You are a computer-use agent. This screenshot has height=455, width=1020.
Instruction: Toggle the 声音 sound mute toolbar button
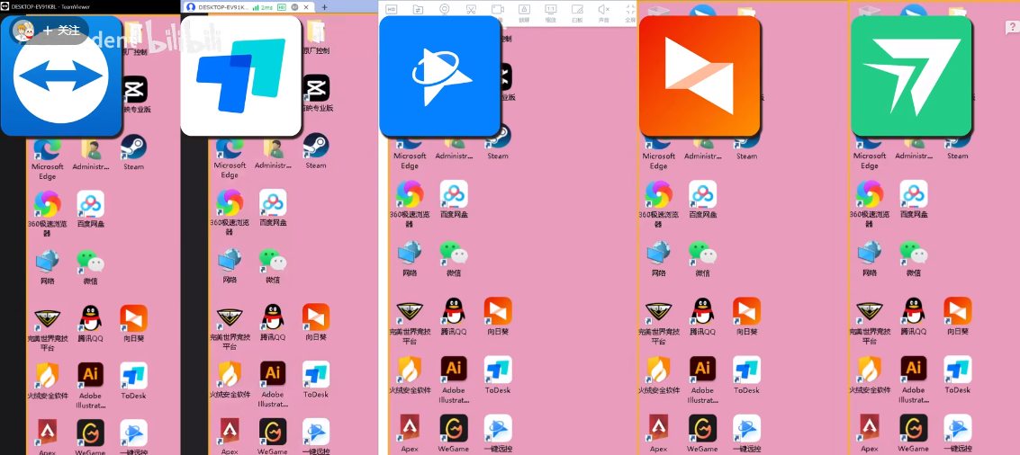pyautogui.click(x=604, y=13)
